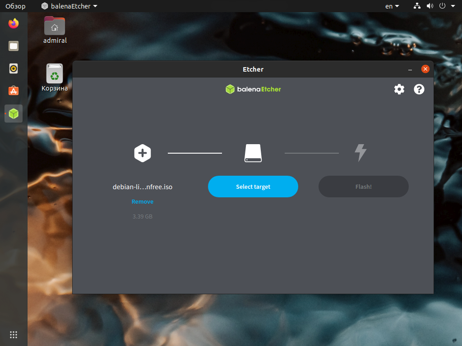
Task: Open Etcher settings gear icon
Action: 399,89
